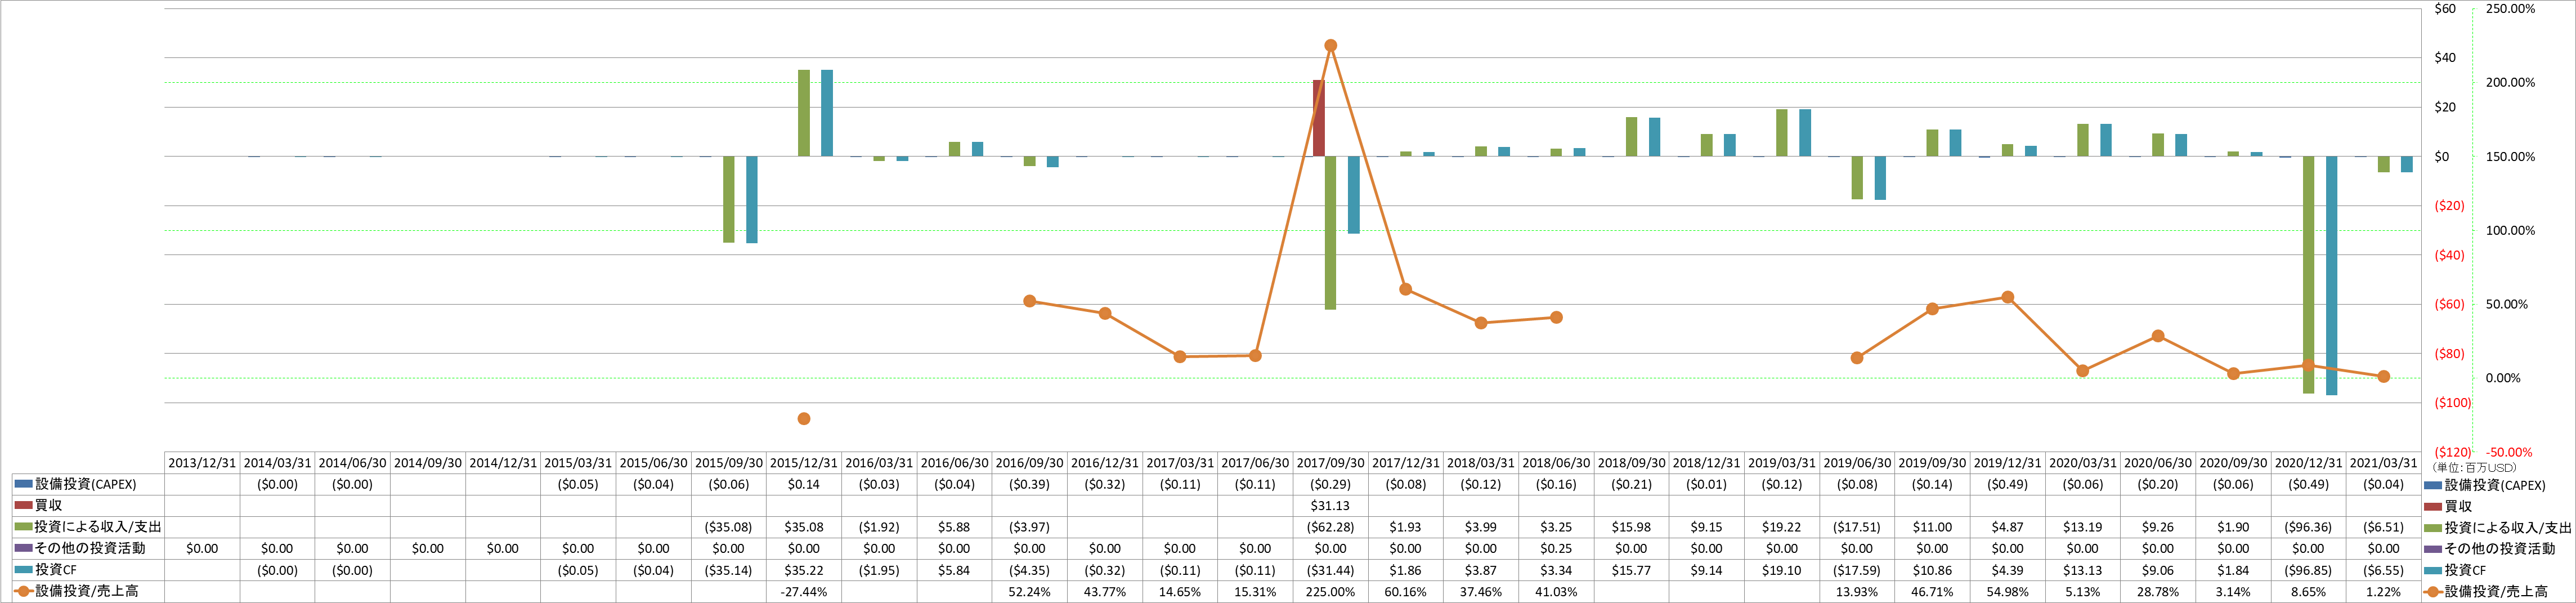Viewport: 2576px width, 603px height.
Task: Click the 225.00% ratio cell
Action: [x=1330, y=592]
